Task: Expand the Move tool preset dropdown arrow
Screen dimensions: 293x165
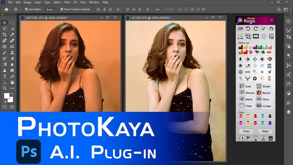Action: [21, 9]
